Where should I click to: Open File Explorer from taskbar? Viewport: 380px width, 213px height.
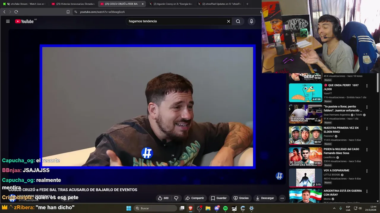(x=208, y=208)
